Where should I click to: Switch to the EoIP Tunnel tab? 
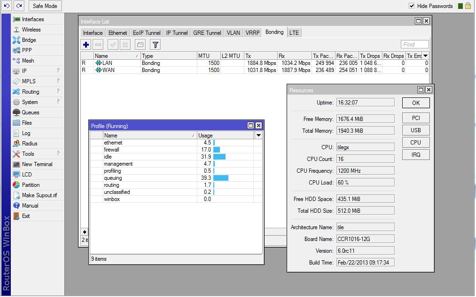[x=147, y=33]
